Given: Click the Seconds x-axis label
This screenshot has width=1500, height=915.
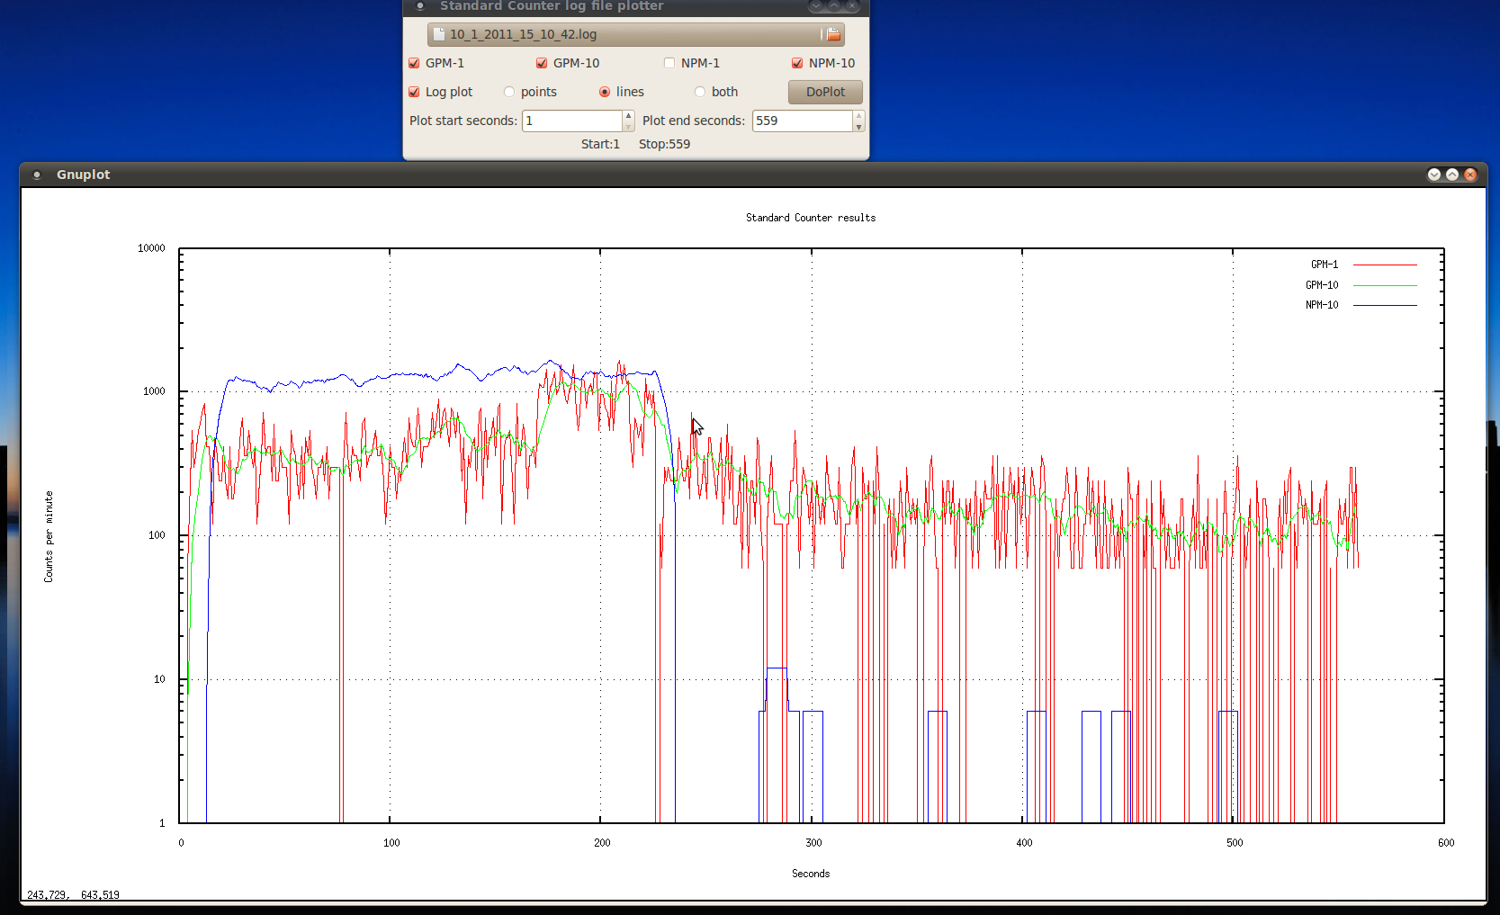Looking at the screenshot, I should 811,874.
